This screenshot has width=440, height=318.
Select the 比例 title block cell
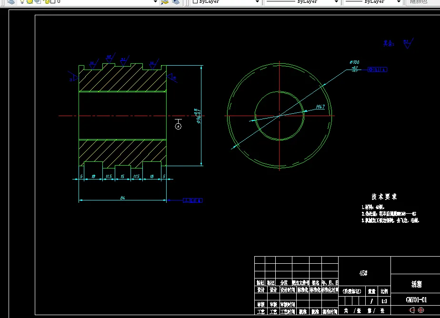384,291
